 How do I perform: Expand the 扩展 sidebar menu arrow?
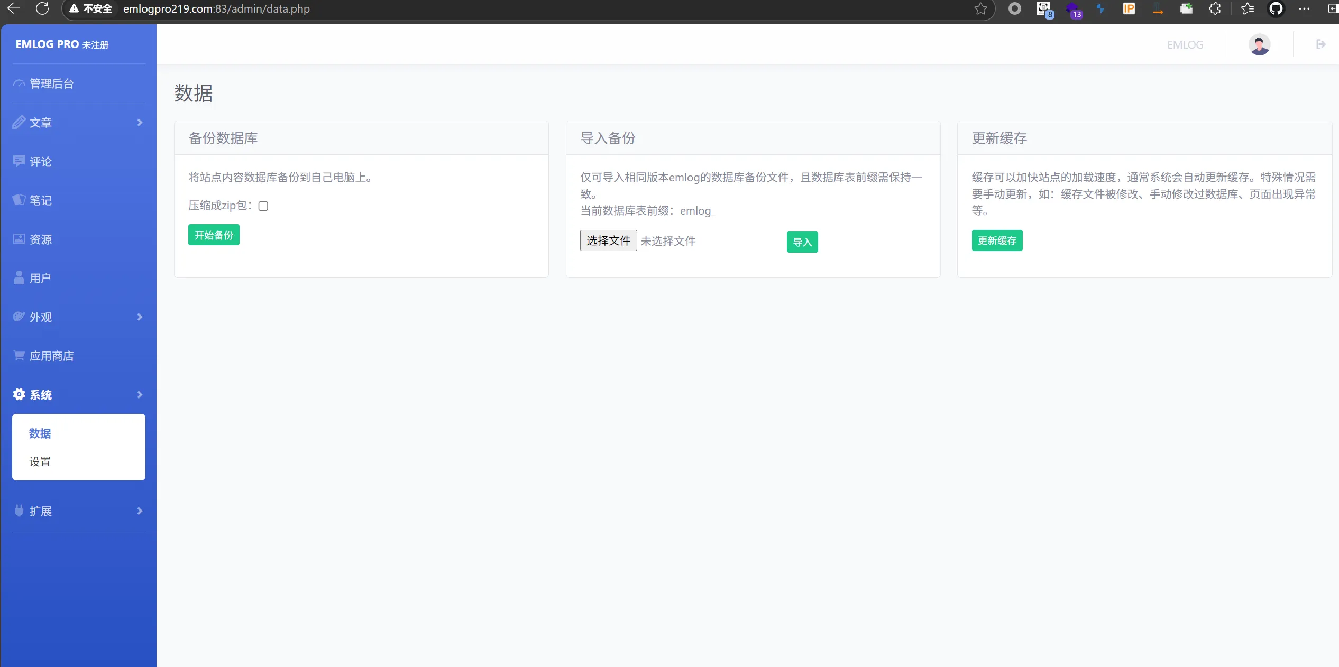(x=140, y=511)
